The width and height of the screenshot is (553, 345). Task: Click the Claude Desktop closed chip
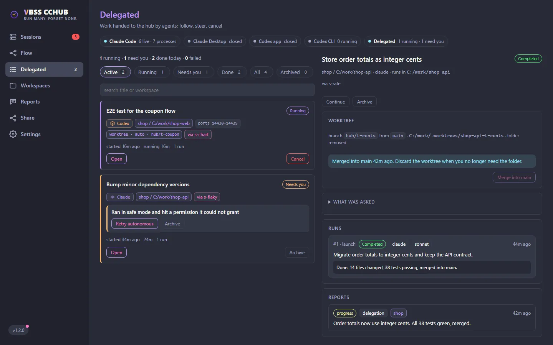215,41
